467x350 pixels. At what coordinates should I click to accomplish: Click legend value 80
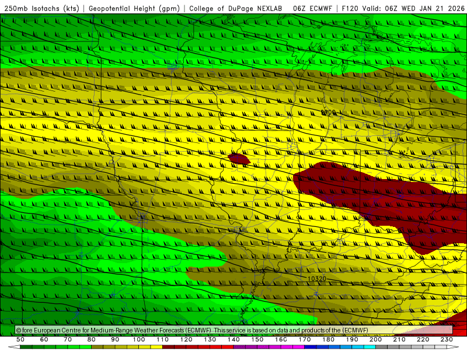(92, 339)
